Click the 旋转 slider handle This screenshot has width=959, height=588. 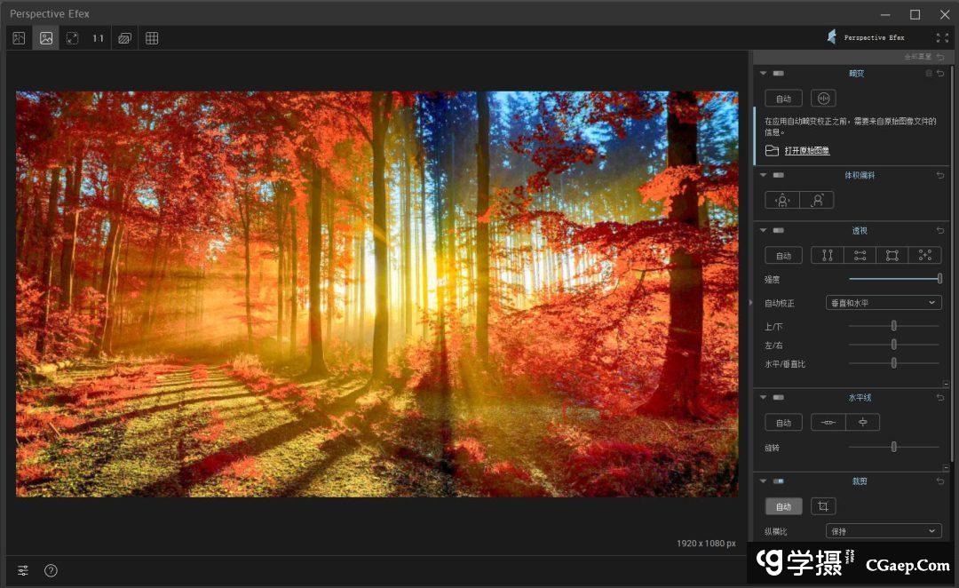pos(893,447)
